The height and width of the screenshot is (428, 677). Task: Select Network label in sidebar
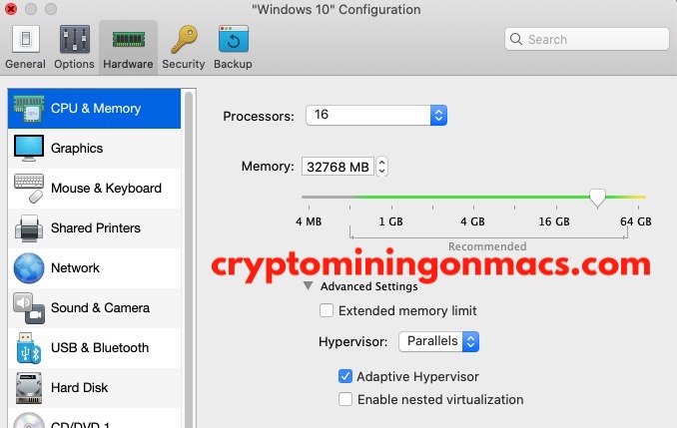(x=75, y=268)
